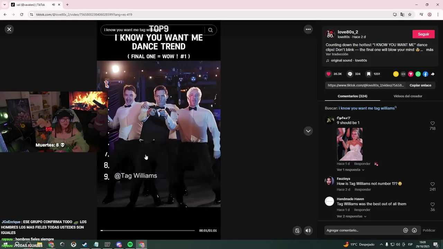Share the video to WhatsApp
443x249 pixels.
[418, 74]
